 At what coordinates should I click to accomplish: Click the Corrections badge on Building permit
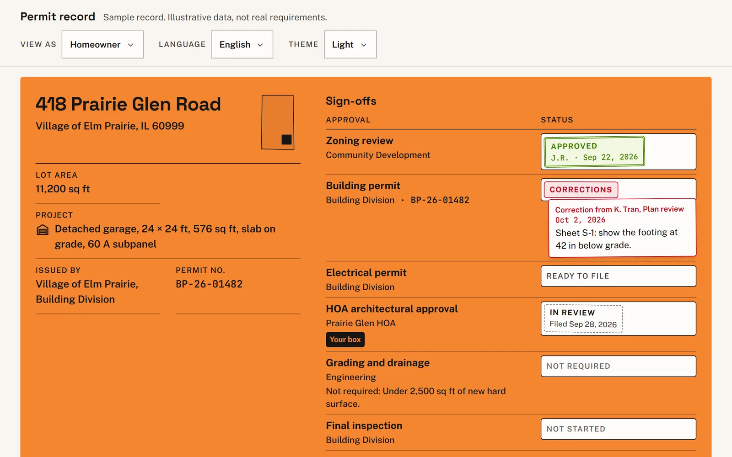[581, 190]
